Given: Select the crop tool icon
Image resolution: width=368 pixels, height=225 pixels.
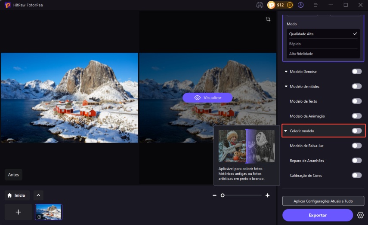Looking at the screenshot, I should (268, 19).
